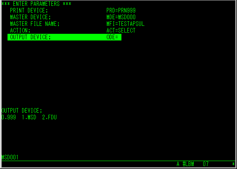This screenshot has height=169, width=237.
Task: Click the #LBM status bar indicator
Action: [188, 164]
